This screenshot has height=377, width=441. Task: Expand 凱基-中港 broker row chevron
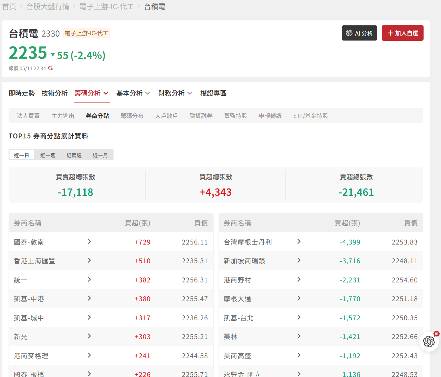point(89,298)
